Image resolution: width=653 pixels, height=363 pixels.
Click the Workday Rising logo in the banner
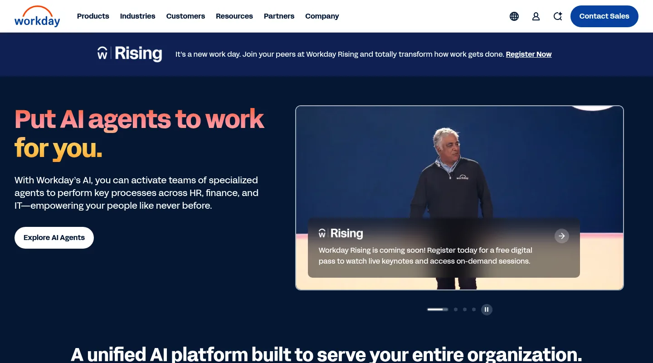coord(130,54)
